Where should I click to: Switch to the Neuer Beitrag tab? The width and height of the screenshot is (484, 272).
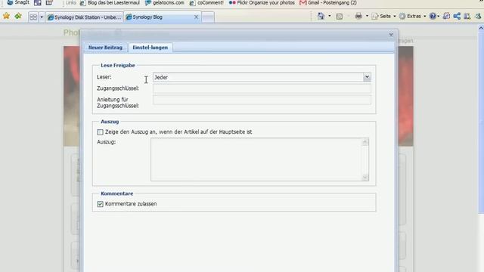pyautogui.click(x=105, y=48)
